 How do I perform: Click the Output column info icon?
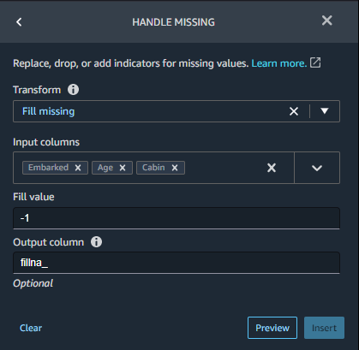tap(96, 242)
